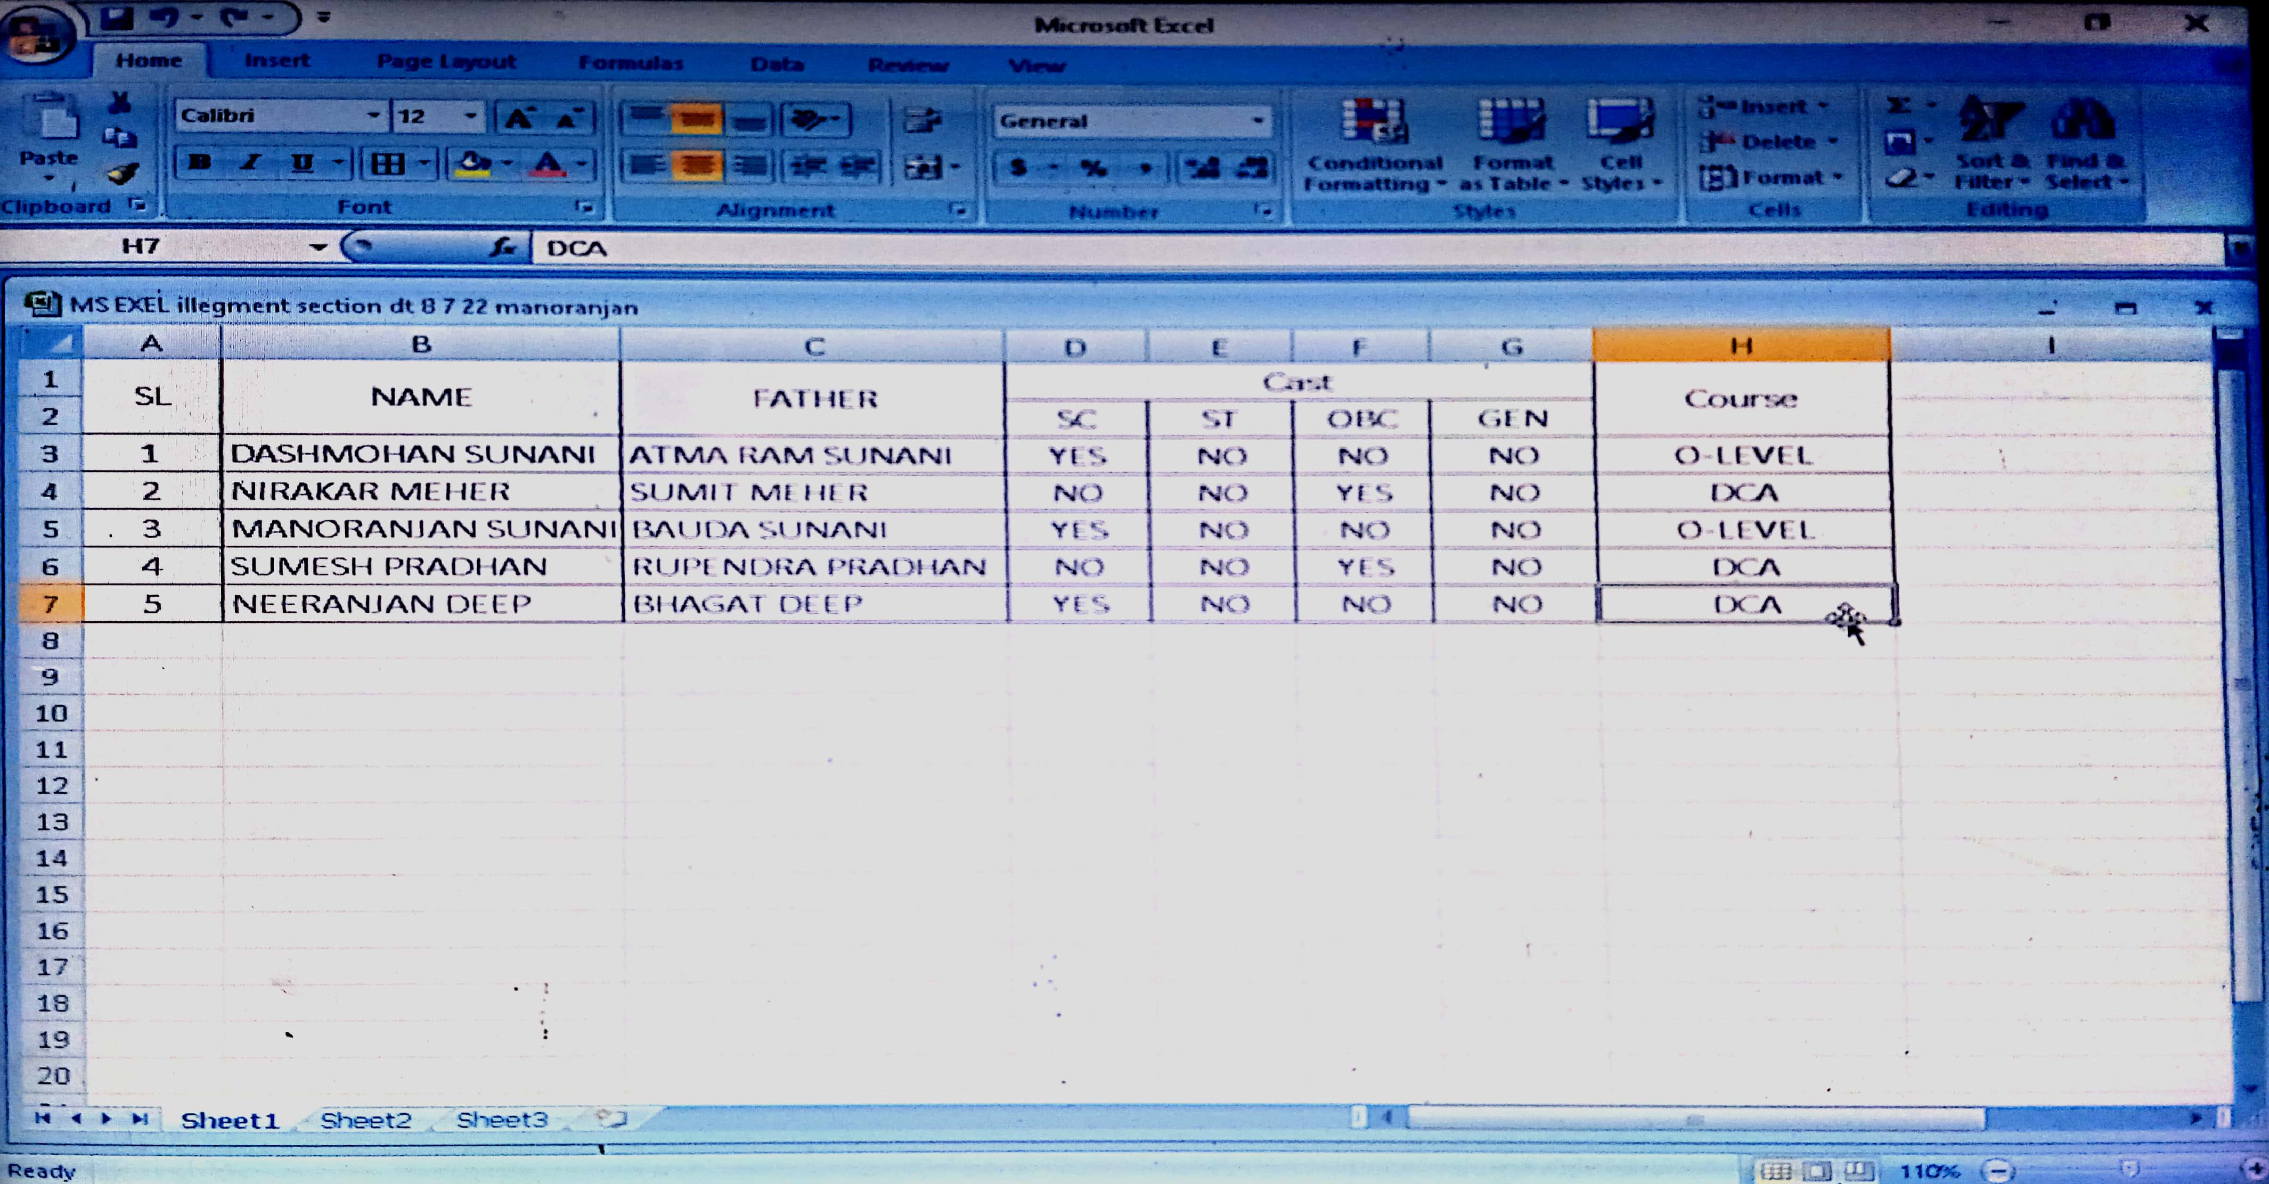Expand the Calibri font name dropdown

(373, 116)
